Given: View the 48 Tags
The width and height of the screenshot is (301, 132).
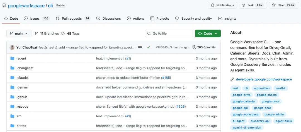Looking at the screenshot, I should (71, 33).
